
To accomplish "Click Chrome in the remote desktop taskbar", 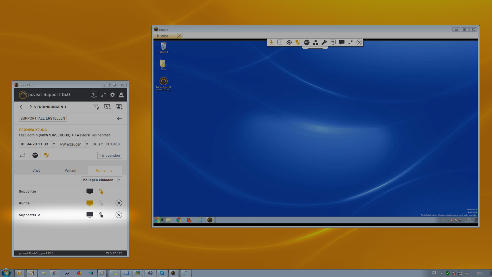I will click(179, 220).
